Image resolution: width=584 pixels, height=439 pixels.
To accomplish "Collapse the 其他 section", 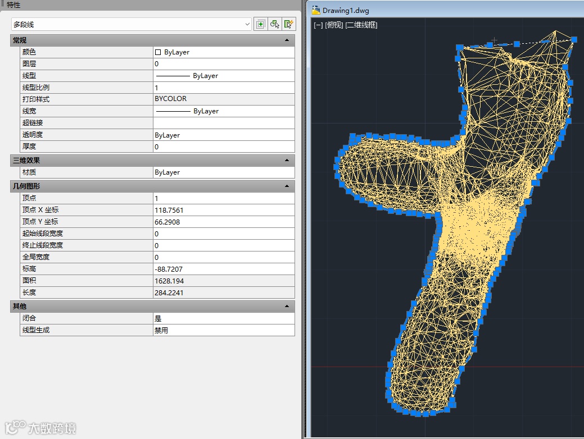I will click(x=287, y=306).
